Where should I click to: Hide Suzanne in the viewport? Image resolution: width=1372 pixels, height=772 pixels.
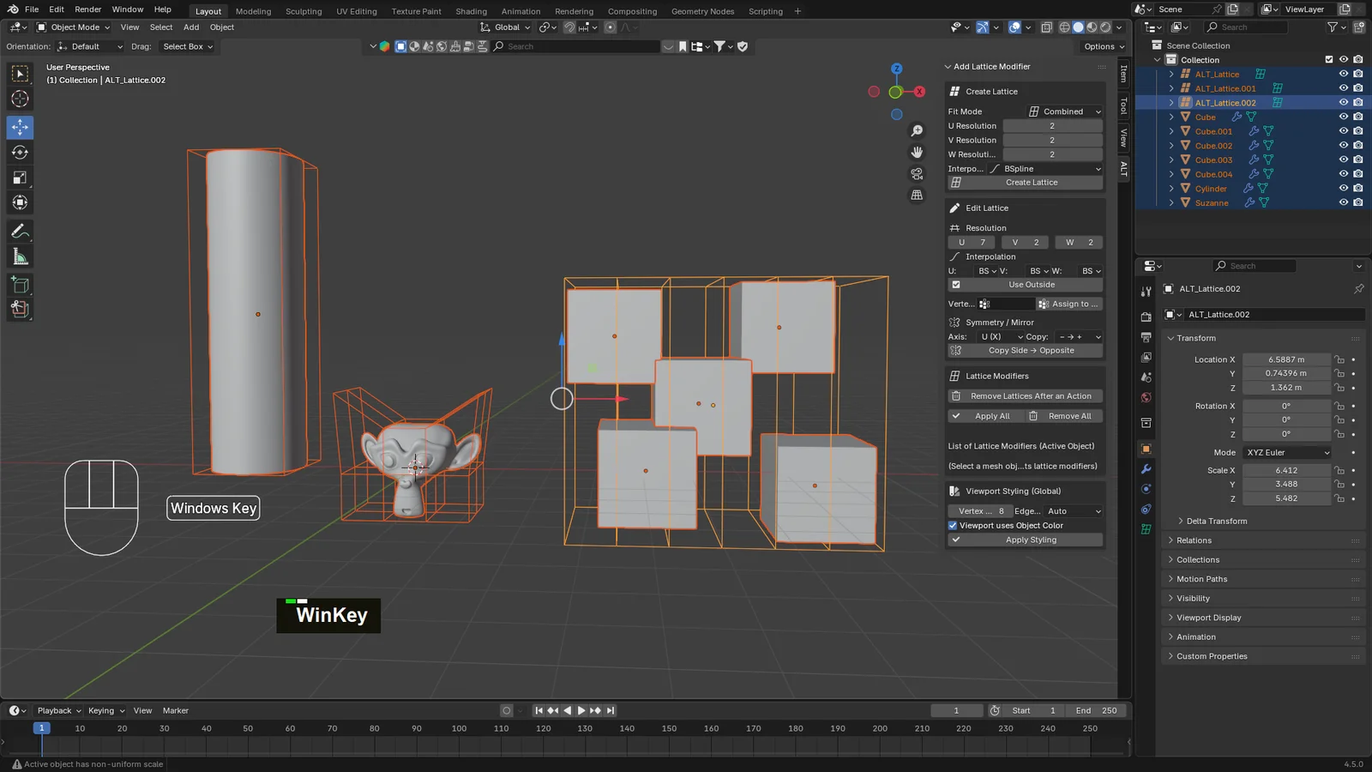tap(1344, 202)
